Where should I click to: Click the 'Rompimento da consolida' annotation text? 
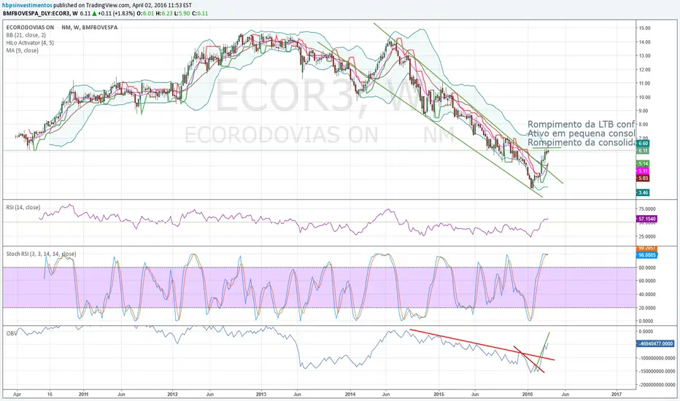(x=581, y=142)
